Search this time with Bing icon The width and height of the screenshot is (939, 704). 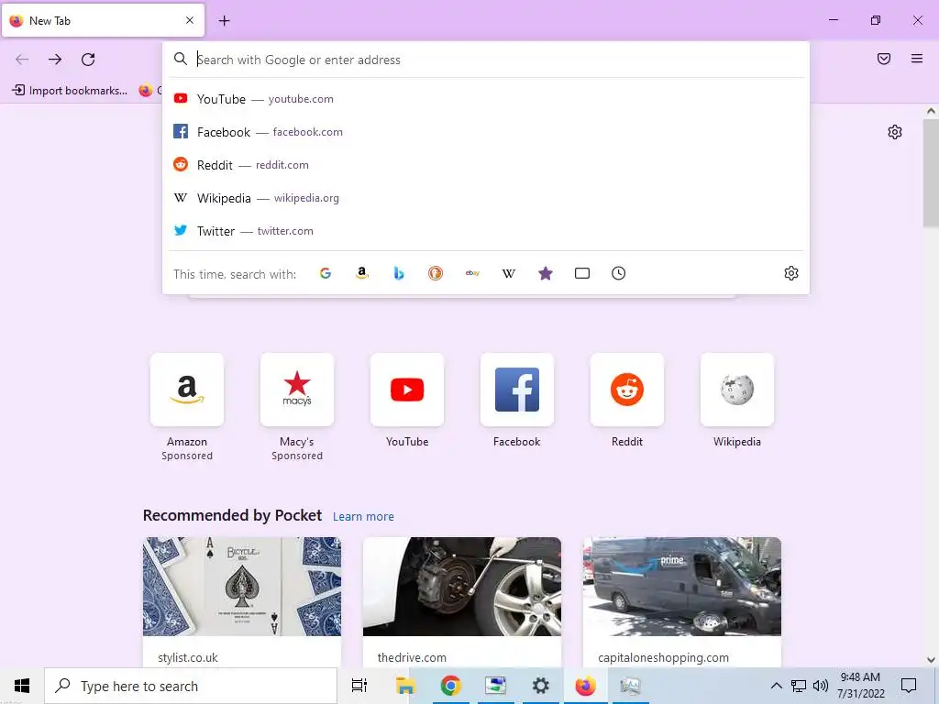399,273
